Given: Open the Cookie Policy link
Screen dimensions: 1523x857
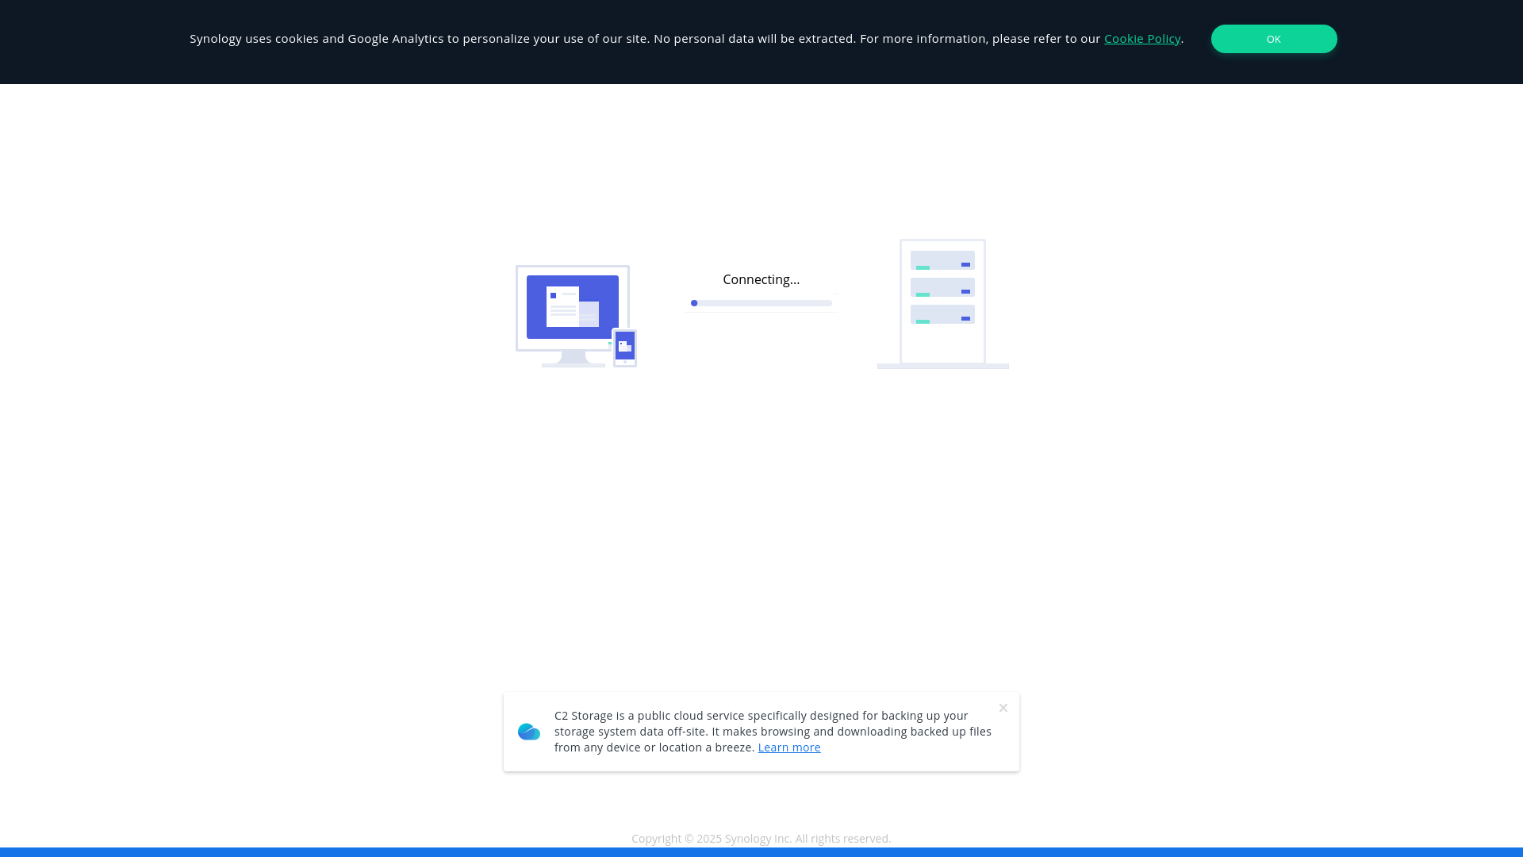Looking at the screenshot, I should pyautogui.click(x=1141, y=38).
